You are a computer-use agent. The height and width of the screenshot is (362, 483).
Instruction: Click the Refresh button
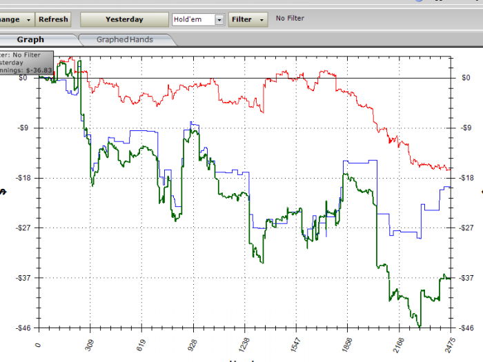[53, 19]
